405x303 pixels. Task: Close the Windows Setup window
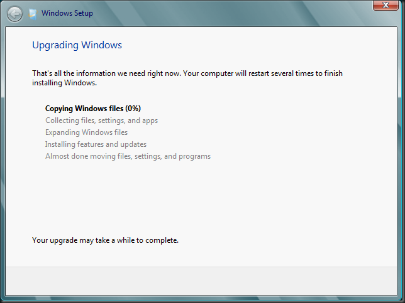[386, 5]
